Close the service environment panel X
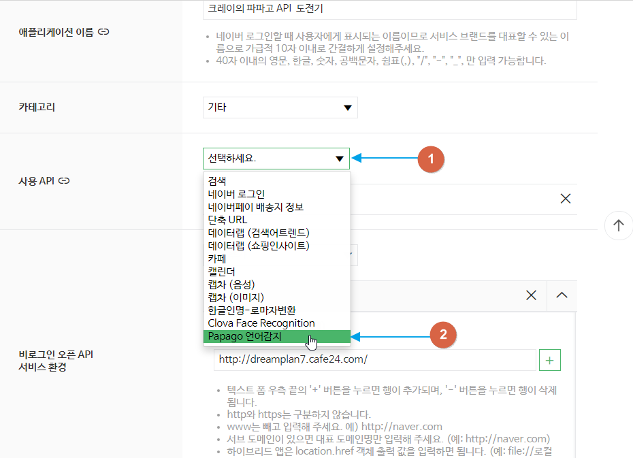The width and height of the screenshot is (633, 458). point(532,295)
